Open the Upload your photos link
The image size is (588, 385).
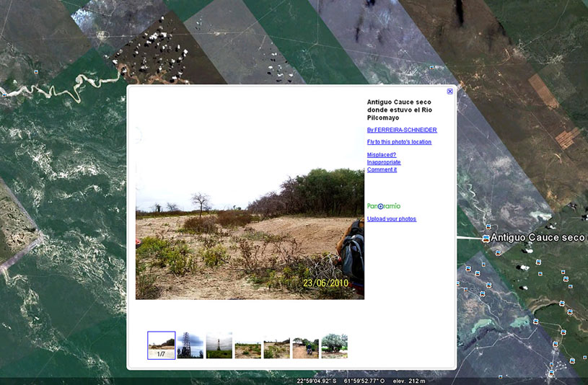(391, 218)
